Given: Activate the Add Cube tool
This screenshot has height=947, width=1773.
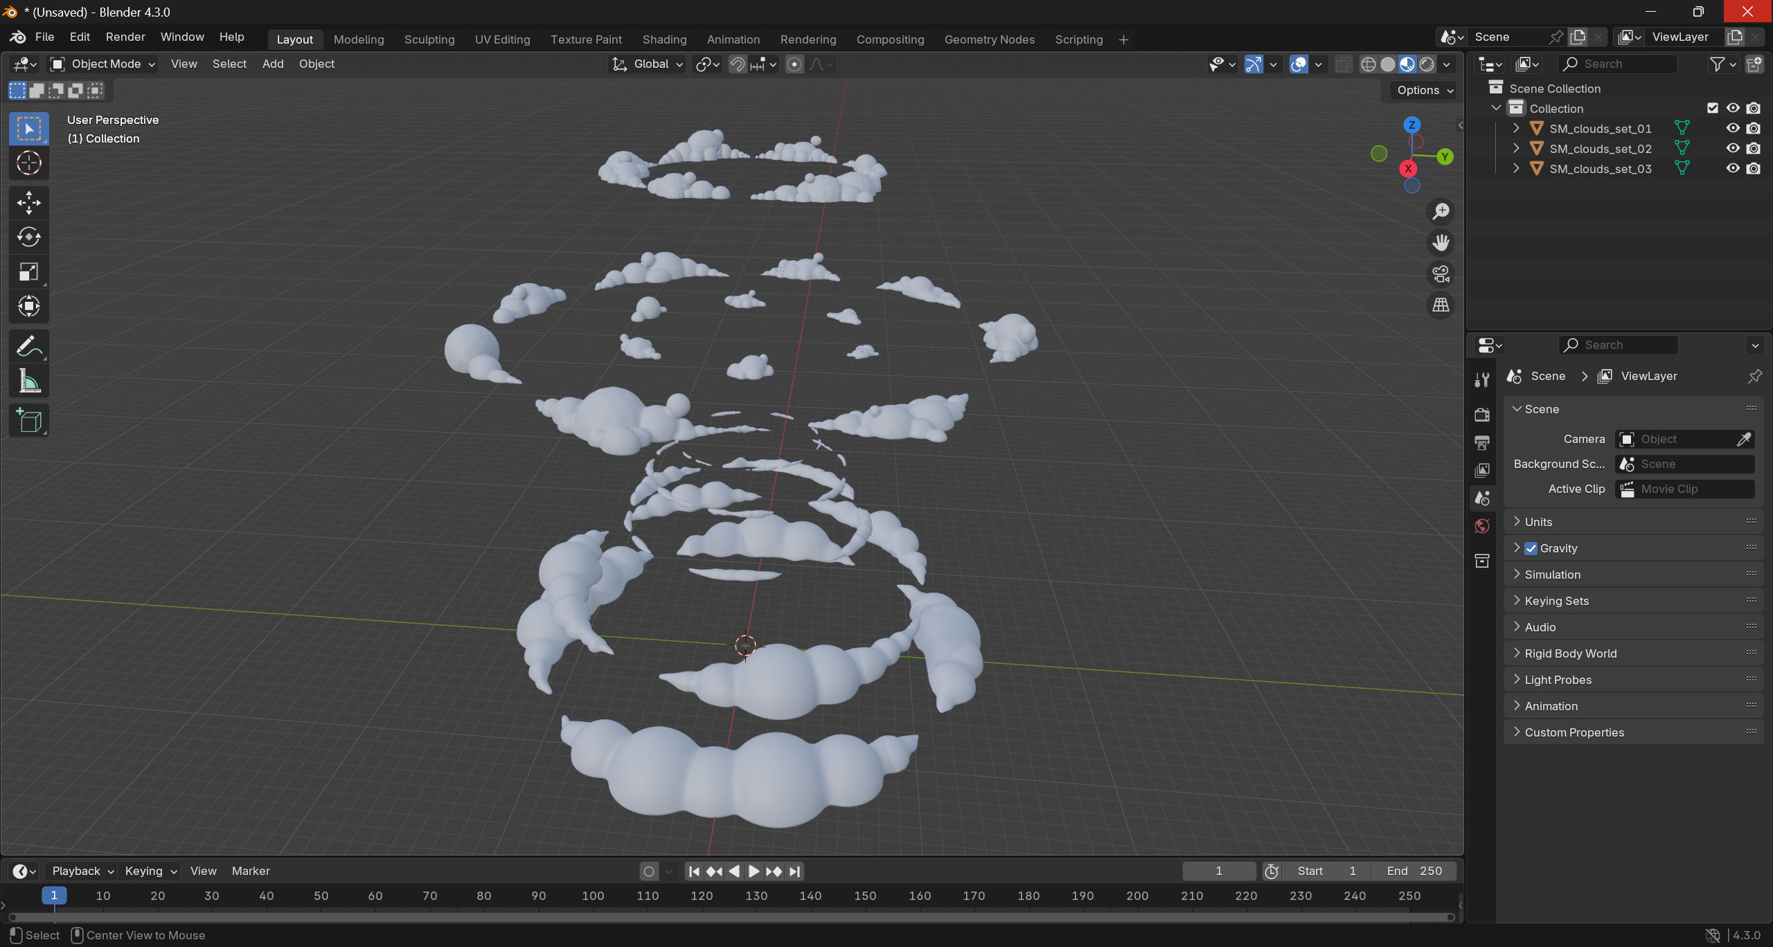Looking at the screenshot, I should pos(28,421).
